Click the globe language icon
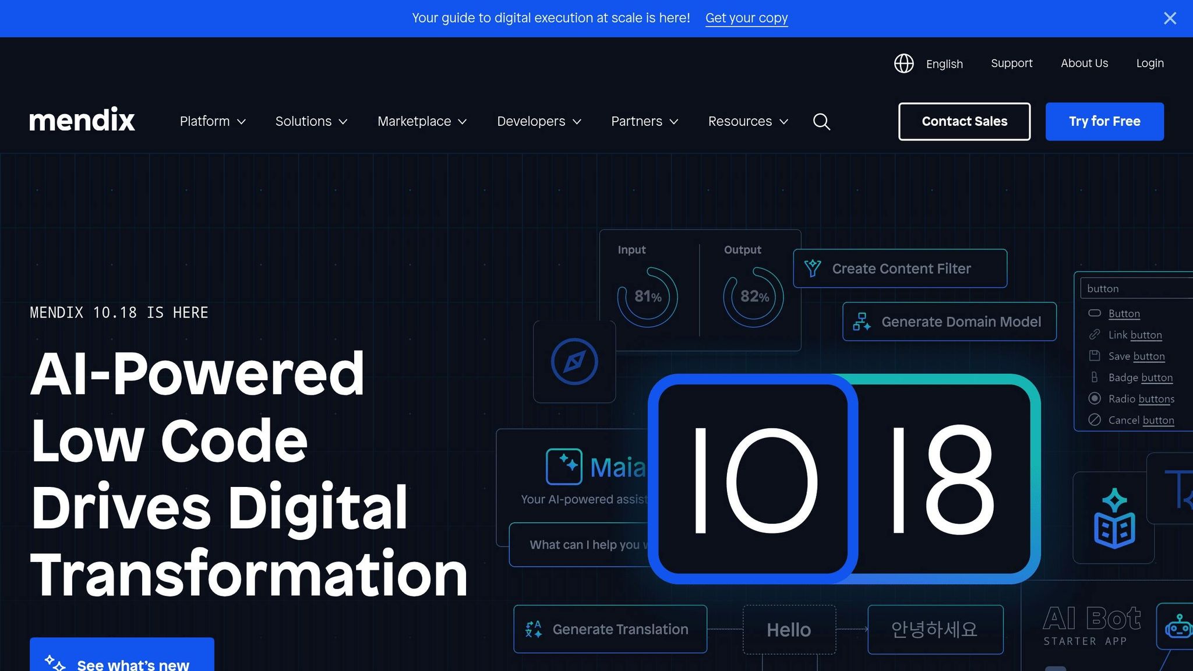 [x=903, y=63]
